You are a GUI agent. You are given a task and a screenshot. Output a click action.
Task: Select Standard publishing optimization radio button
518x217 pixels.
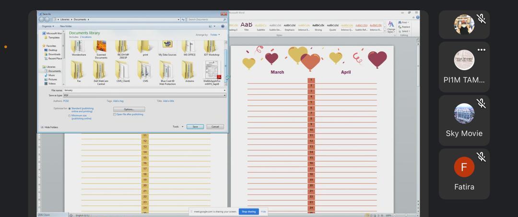click(70, 108)
